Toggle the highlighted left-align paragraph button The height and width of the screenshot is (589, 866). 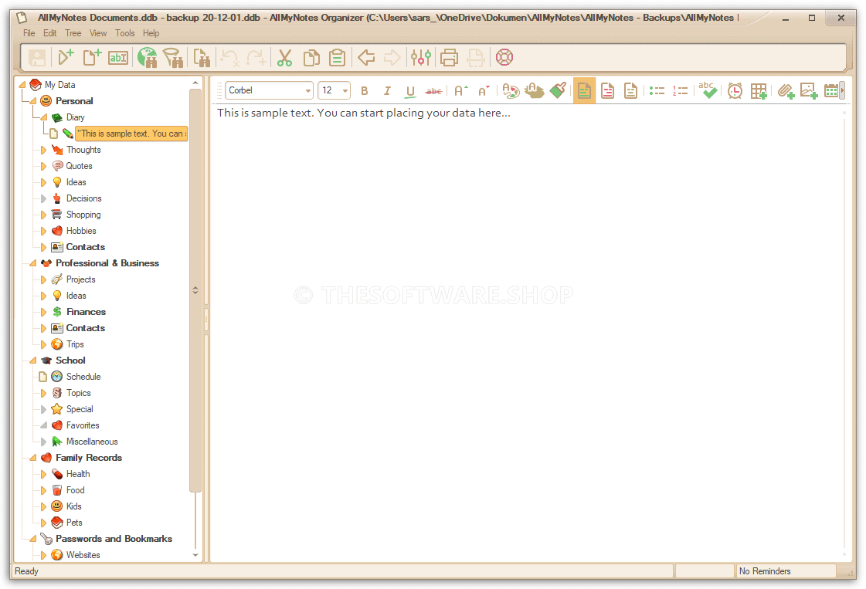584,90
